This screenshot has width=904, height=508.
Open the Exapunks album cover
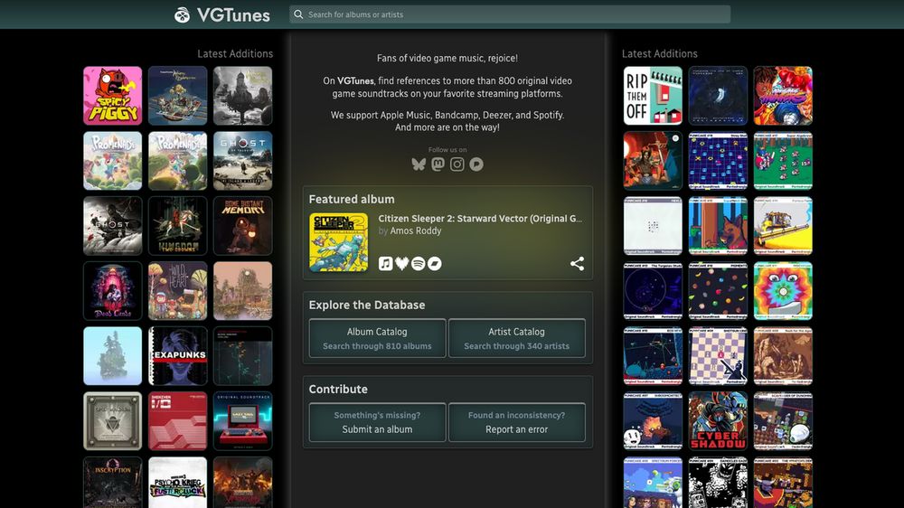[x=177, y=356]
